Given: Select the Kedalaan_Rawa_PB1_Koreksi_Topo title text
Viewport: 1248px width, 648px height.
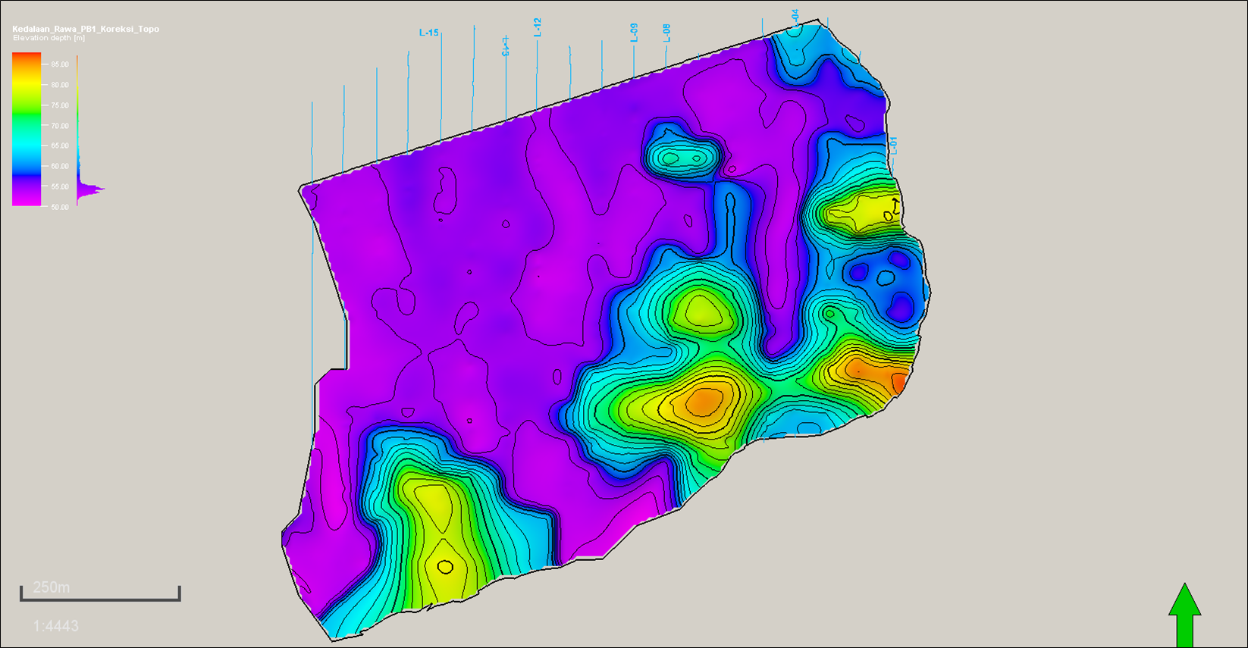Looking at the screenshot, I should point(86,29).
